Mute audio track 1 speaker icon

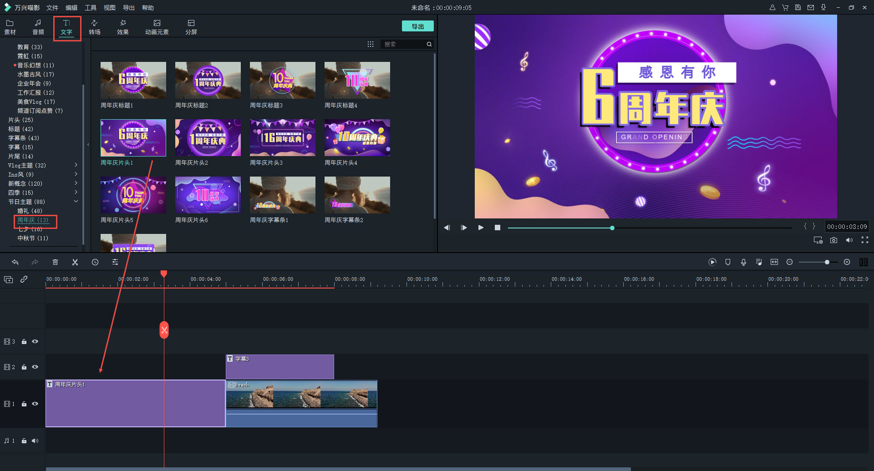pyautogui.click(x=35, y=441)
